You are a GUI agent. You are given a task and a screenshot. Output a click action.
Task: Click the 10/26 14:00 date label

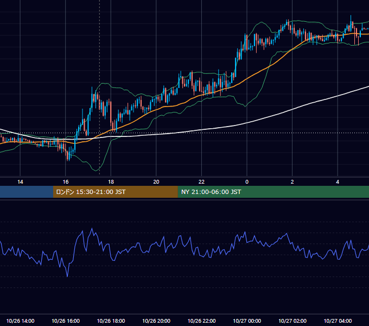pyautogui.click(x=20, y=321)
